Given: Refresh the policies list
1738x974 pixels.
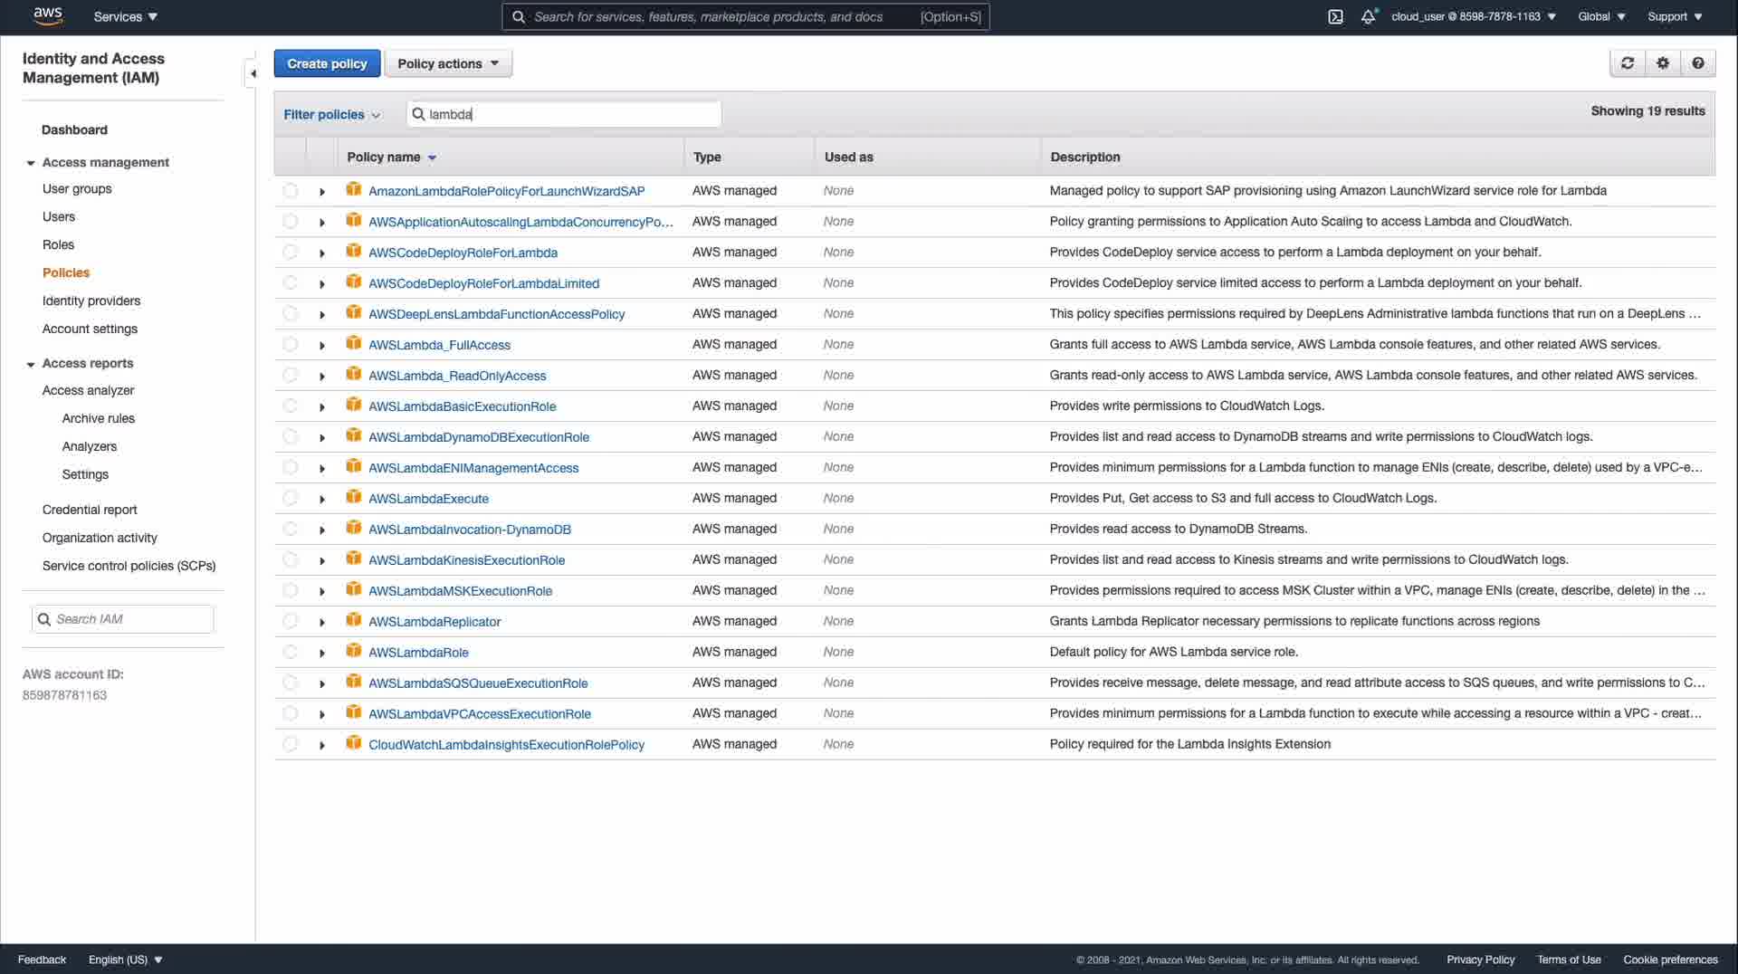Looking at the screenshot, I should (1628, 63).
